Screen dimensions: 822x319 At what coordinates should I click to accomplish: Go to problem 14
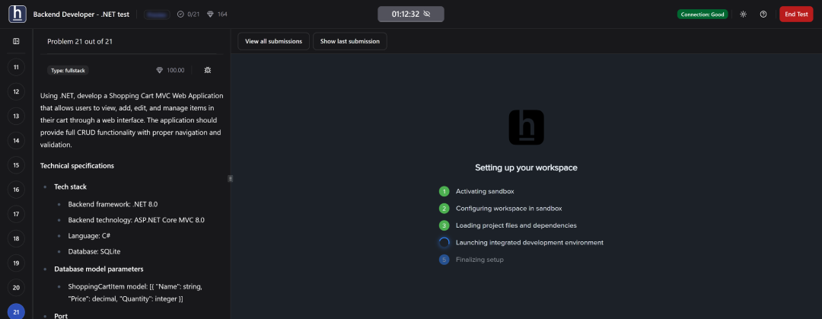point(16,141)
